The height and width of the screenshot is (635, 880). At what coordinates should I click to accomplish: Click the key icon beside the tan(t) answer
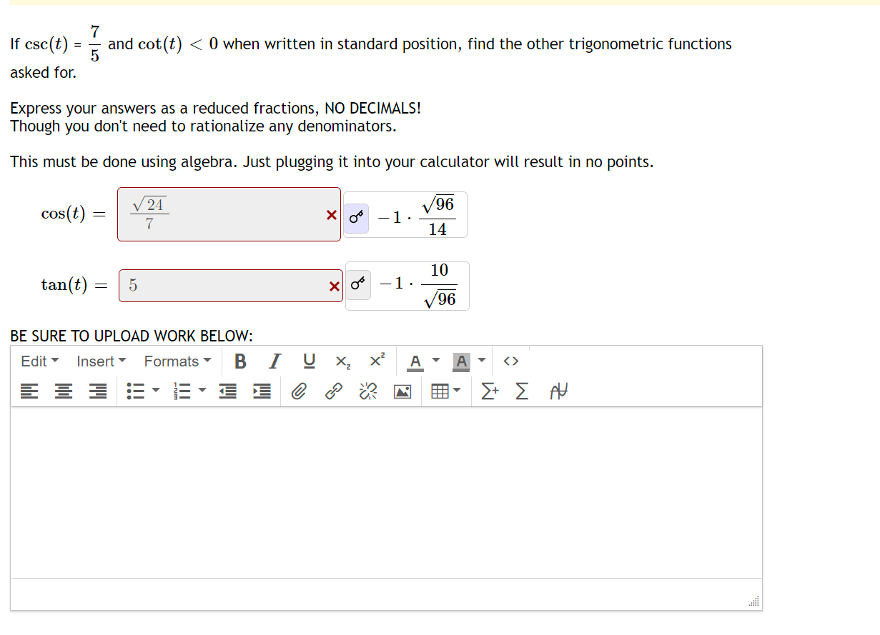[x=358, y=284]
